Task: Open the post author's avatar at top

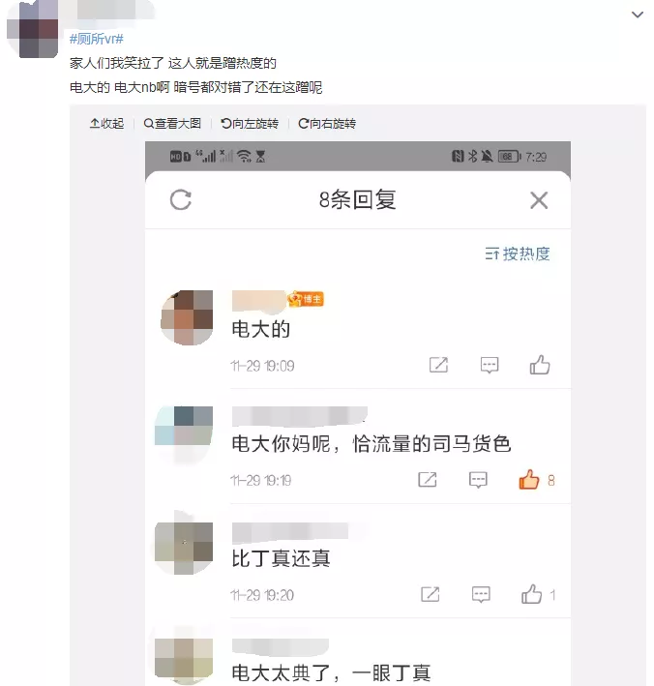Action: click(32, 30)
